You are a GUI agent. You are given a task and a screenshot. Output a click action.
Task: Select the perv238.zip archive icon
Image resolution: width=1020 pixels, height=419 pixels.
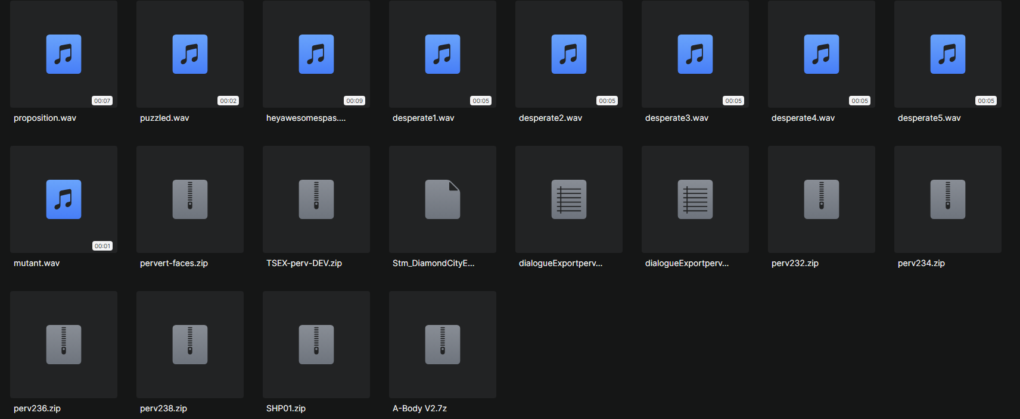click(x=190, y=345)
